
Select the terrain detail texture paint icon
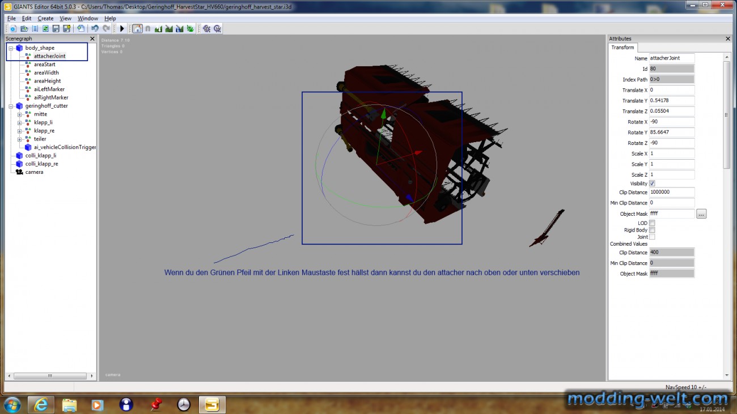(169, 28)
